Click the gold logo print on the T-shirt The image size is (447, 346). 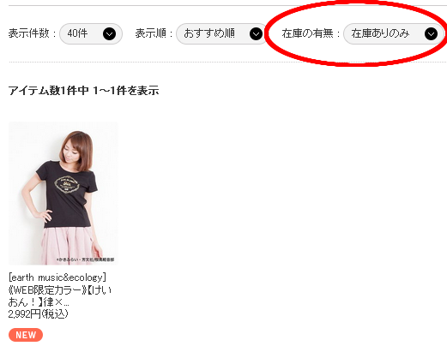tap(68, 185)
